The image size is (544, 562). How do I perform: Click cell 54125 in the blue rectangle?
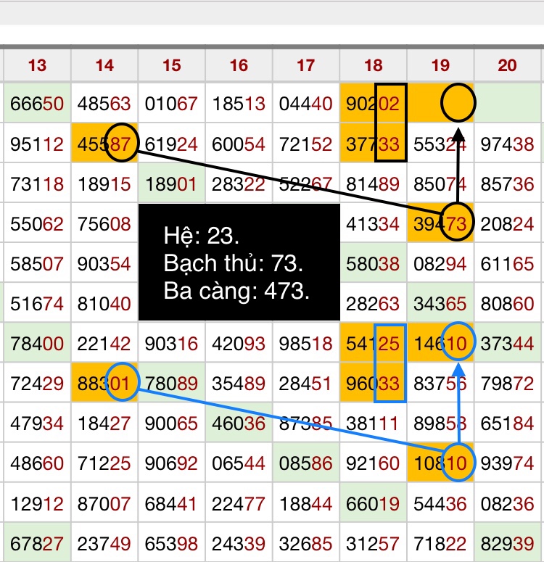373,344
